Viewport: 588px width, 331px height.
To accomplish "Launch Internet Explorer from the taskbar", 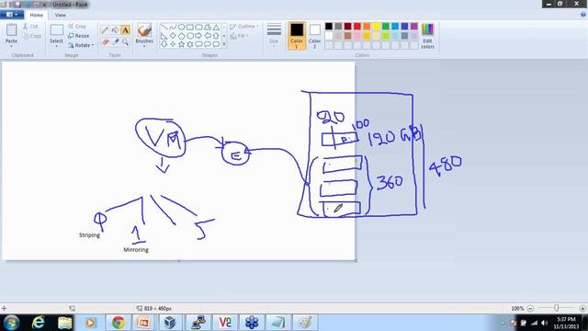I will coord(39,323).
